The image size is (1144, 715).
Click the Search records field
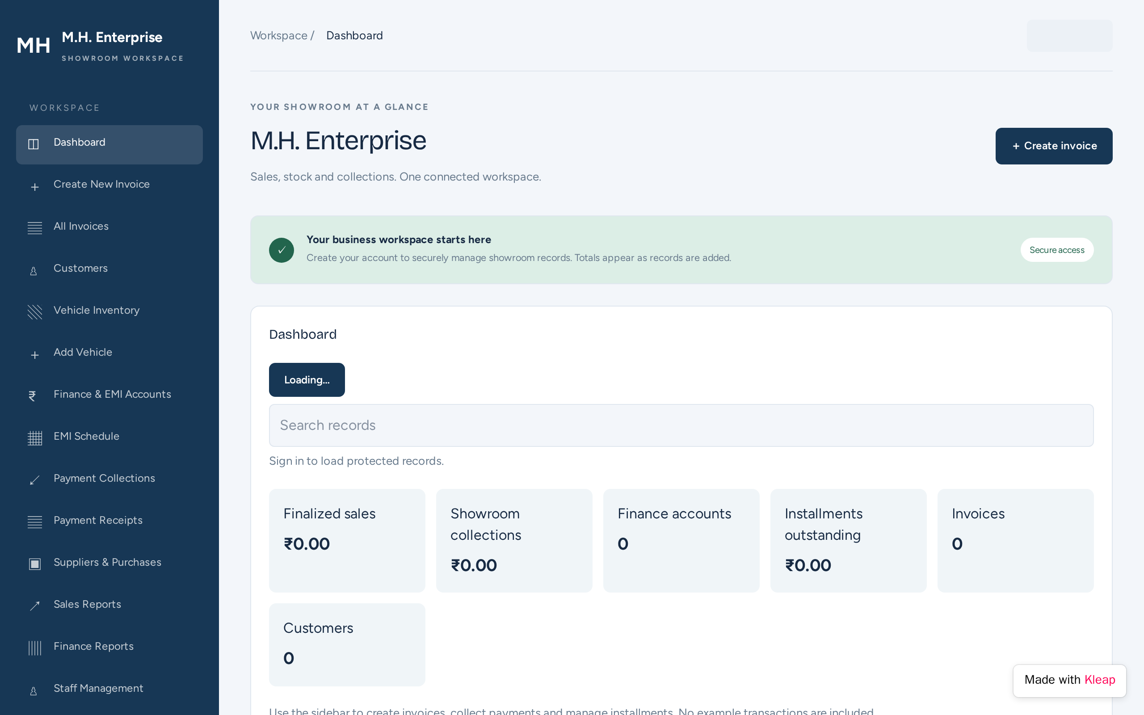(x=681, y=425)
